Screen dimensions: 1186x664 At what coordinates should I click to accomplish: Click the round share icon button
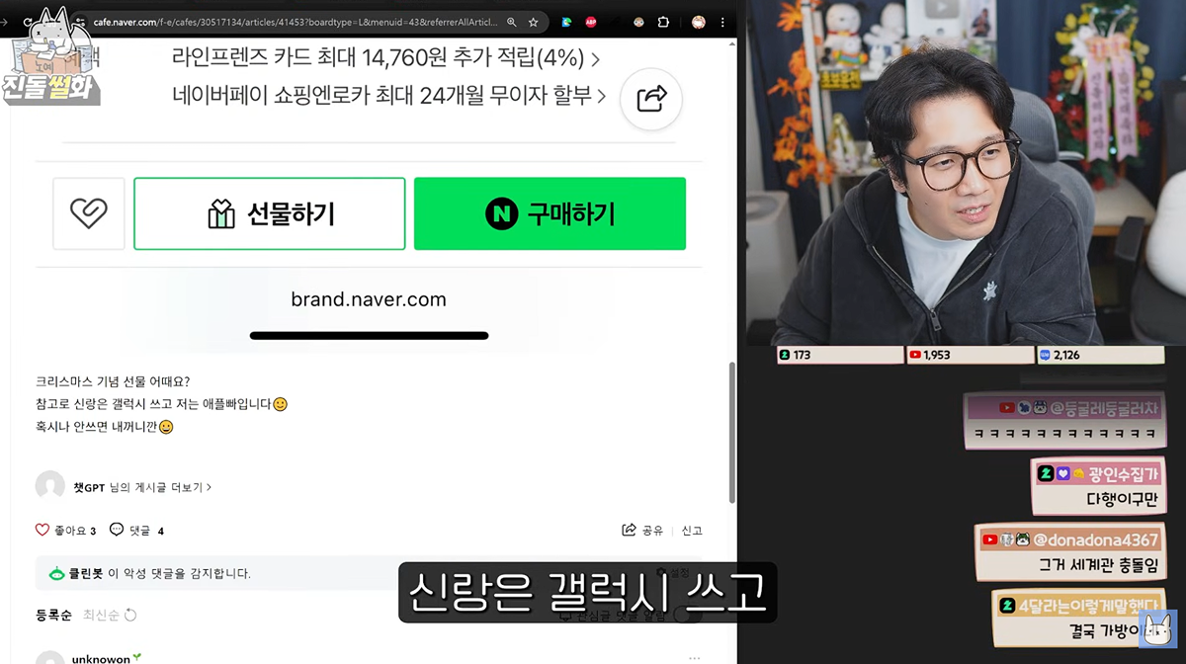coord(651,99)
